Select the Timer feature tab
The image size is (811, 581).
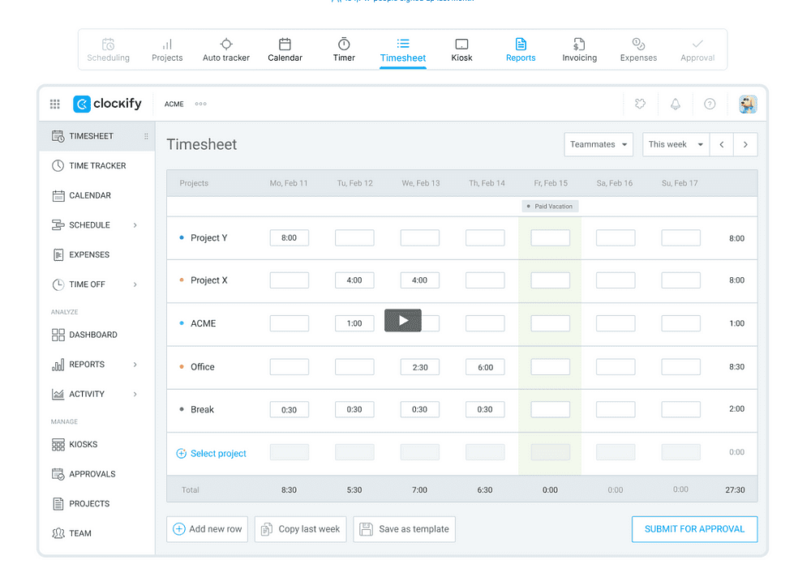coord(344,49)
